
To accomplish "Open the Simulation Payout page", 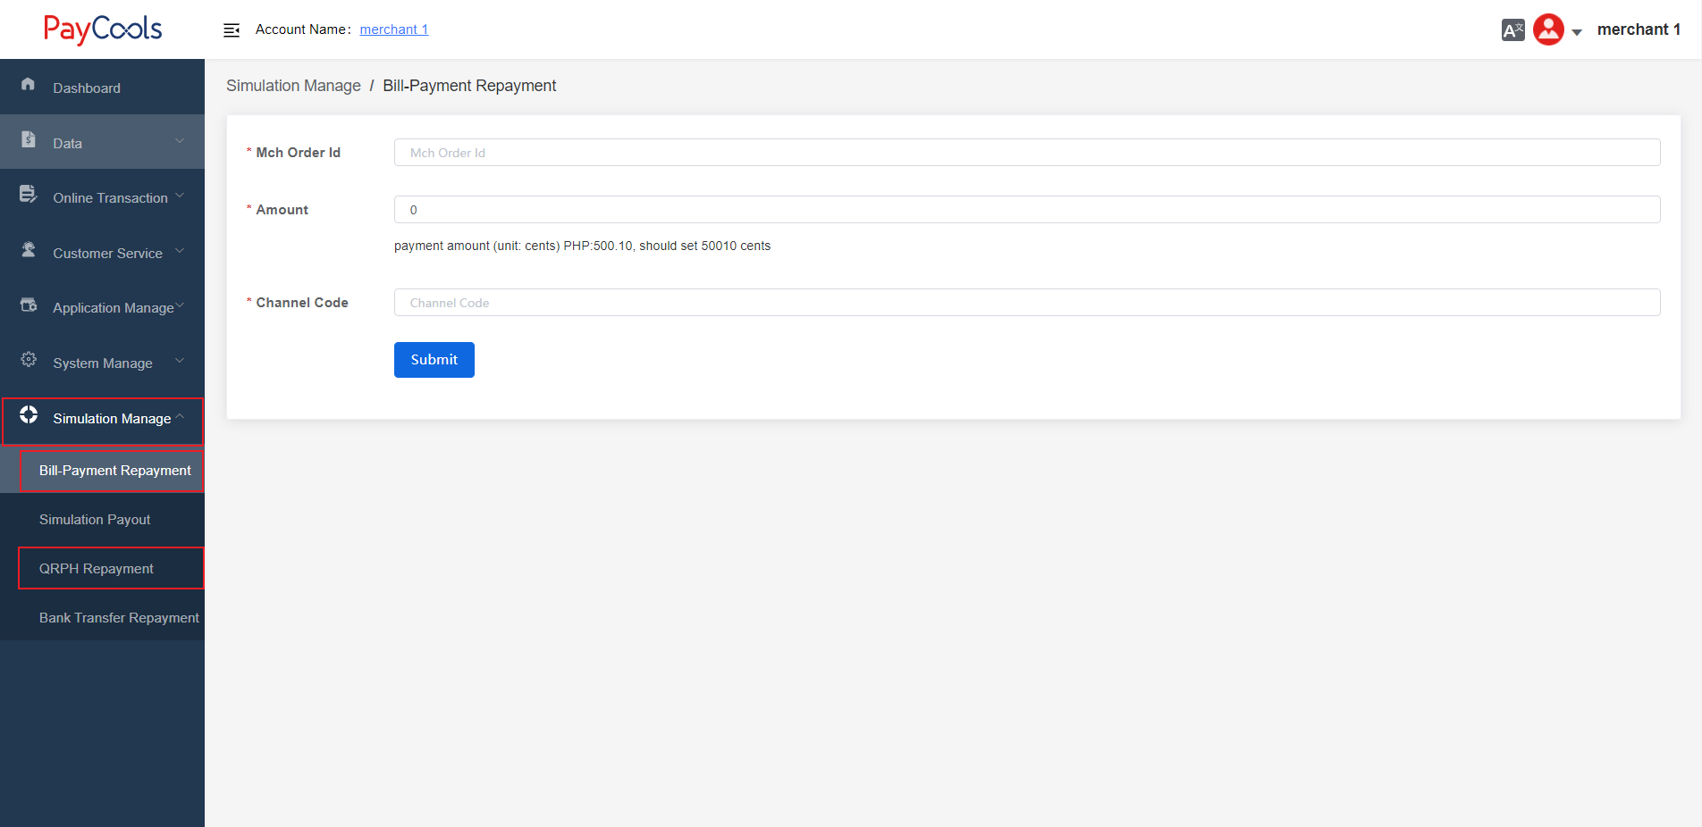I will click(x=95, y=520).
